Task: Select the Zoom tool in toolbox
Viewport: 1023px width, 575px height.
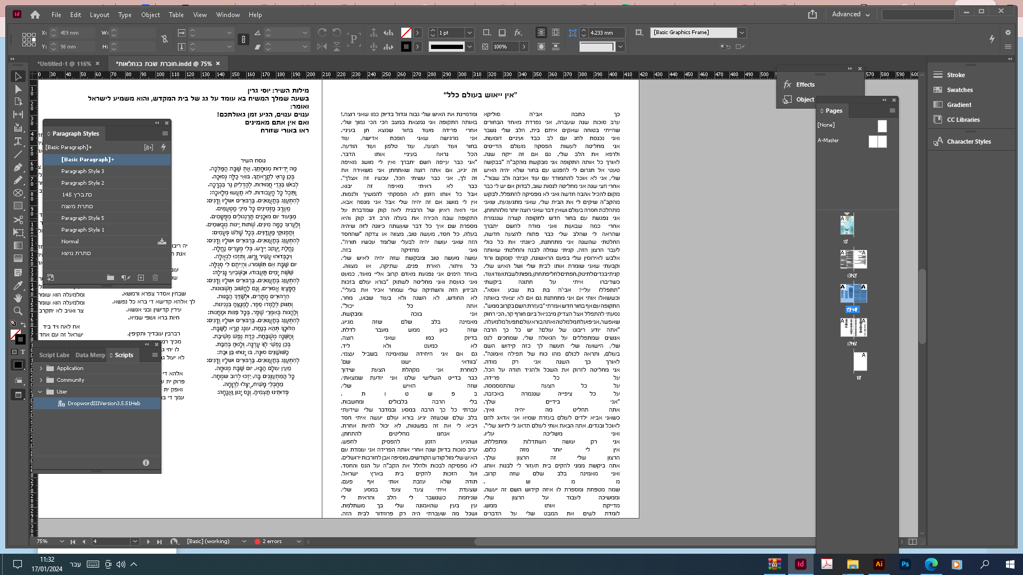Action: pyautogui.click(x=18, y=311)
